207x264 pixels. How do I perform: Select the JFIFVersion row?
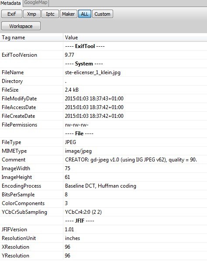[x=103, y=230]
